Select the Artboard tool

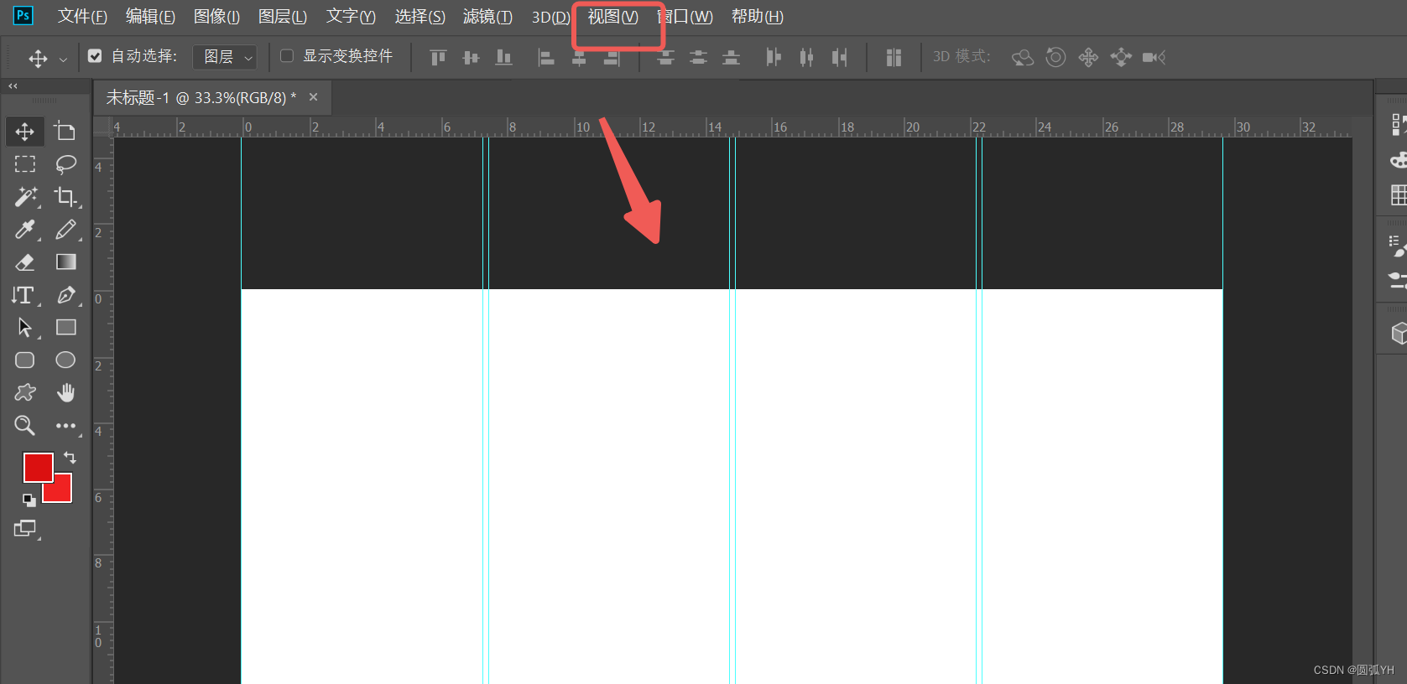[65, 132]
